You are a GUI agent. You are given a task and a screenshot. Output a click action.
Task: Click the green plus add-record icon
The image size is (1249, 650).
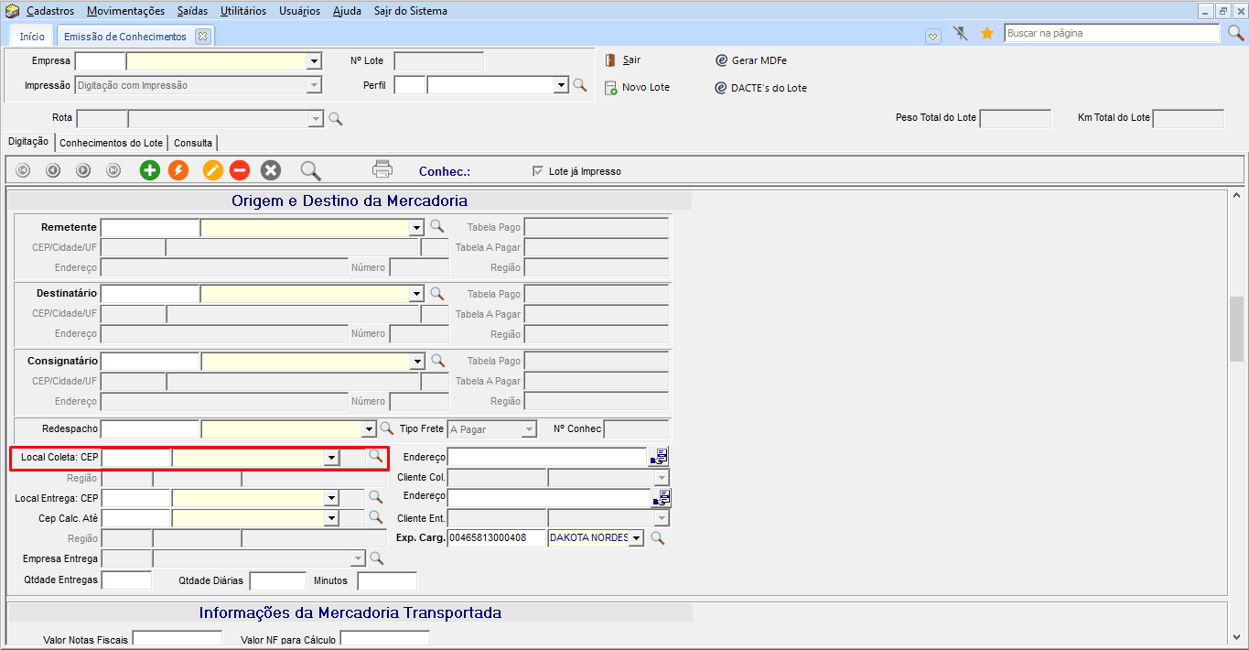pyautogui.click(x=149, y=170)
